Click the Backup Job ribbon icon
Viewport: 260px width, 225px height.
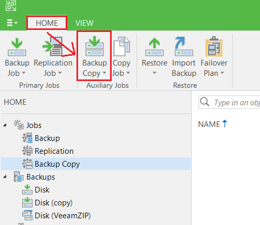pyautogui.click(x=17, y=47)
